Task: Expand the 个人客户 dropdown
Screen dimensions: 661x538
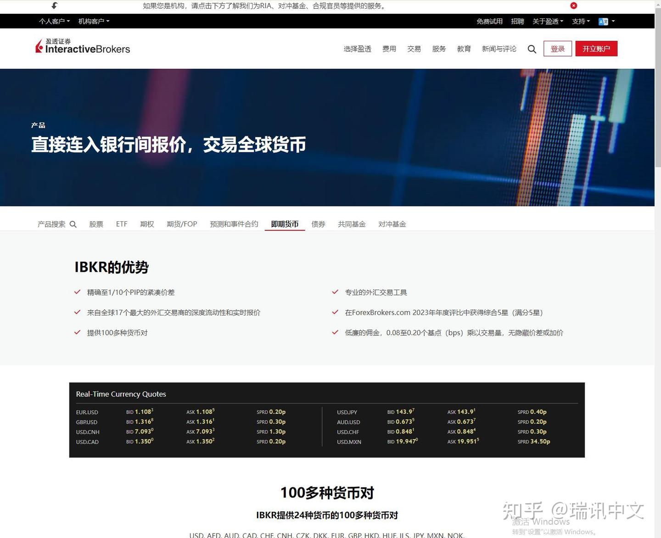Action: pos(54,21)
